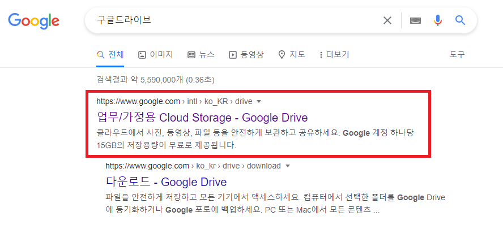
Task: Click the Google logo
Action: coord(33,21)
